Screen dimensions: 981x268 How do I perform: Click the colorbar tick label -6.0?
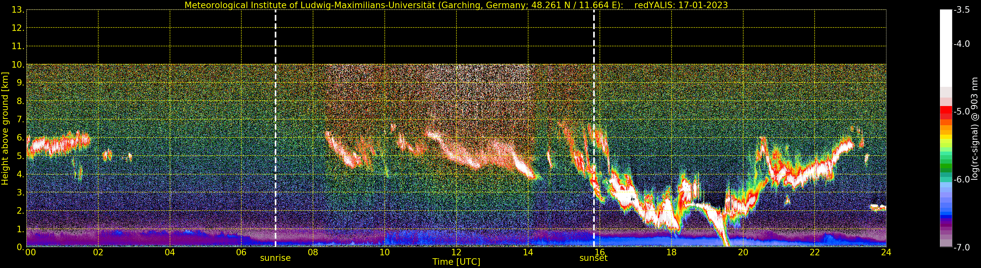[x=961, y=180]
